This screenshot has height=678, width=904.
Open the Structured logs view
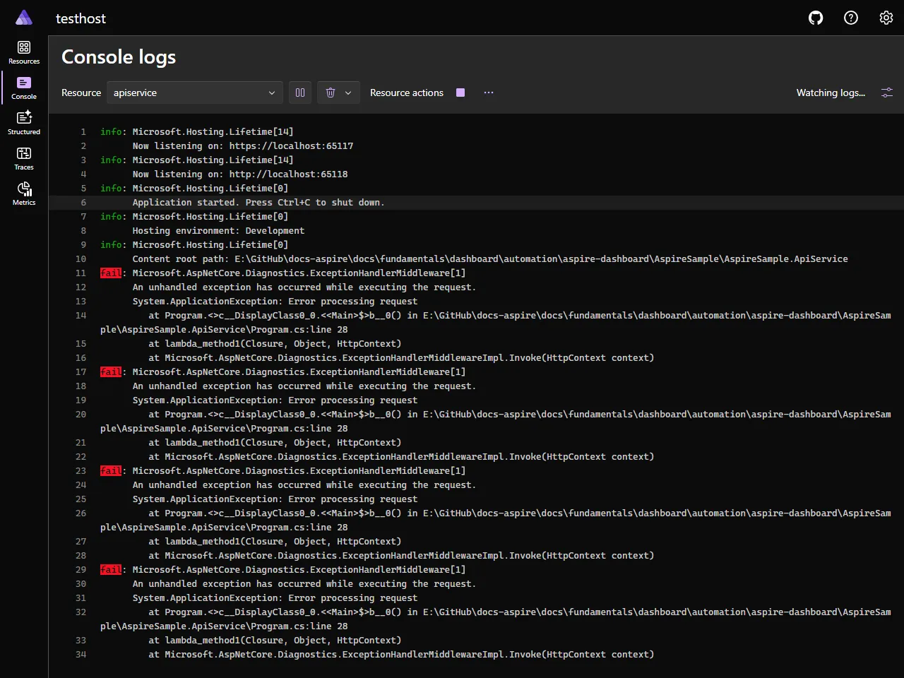tap(23, 121)
